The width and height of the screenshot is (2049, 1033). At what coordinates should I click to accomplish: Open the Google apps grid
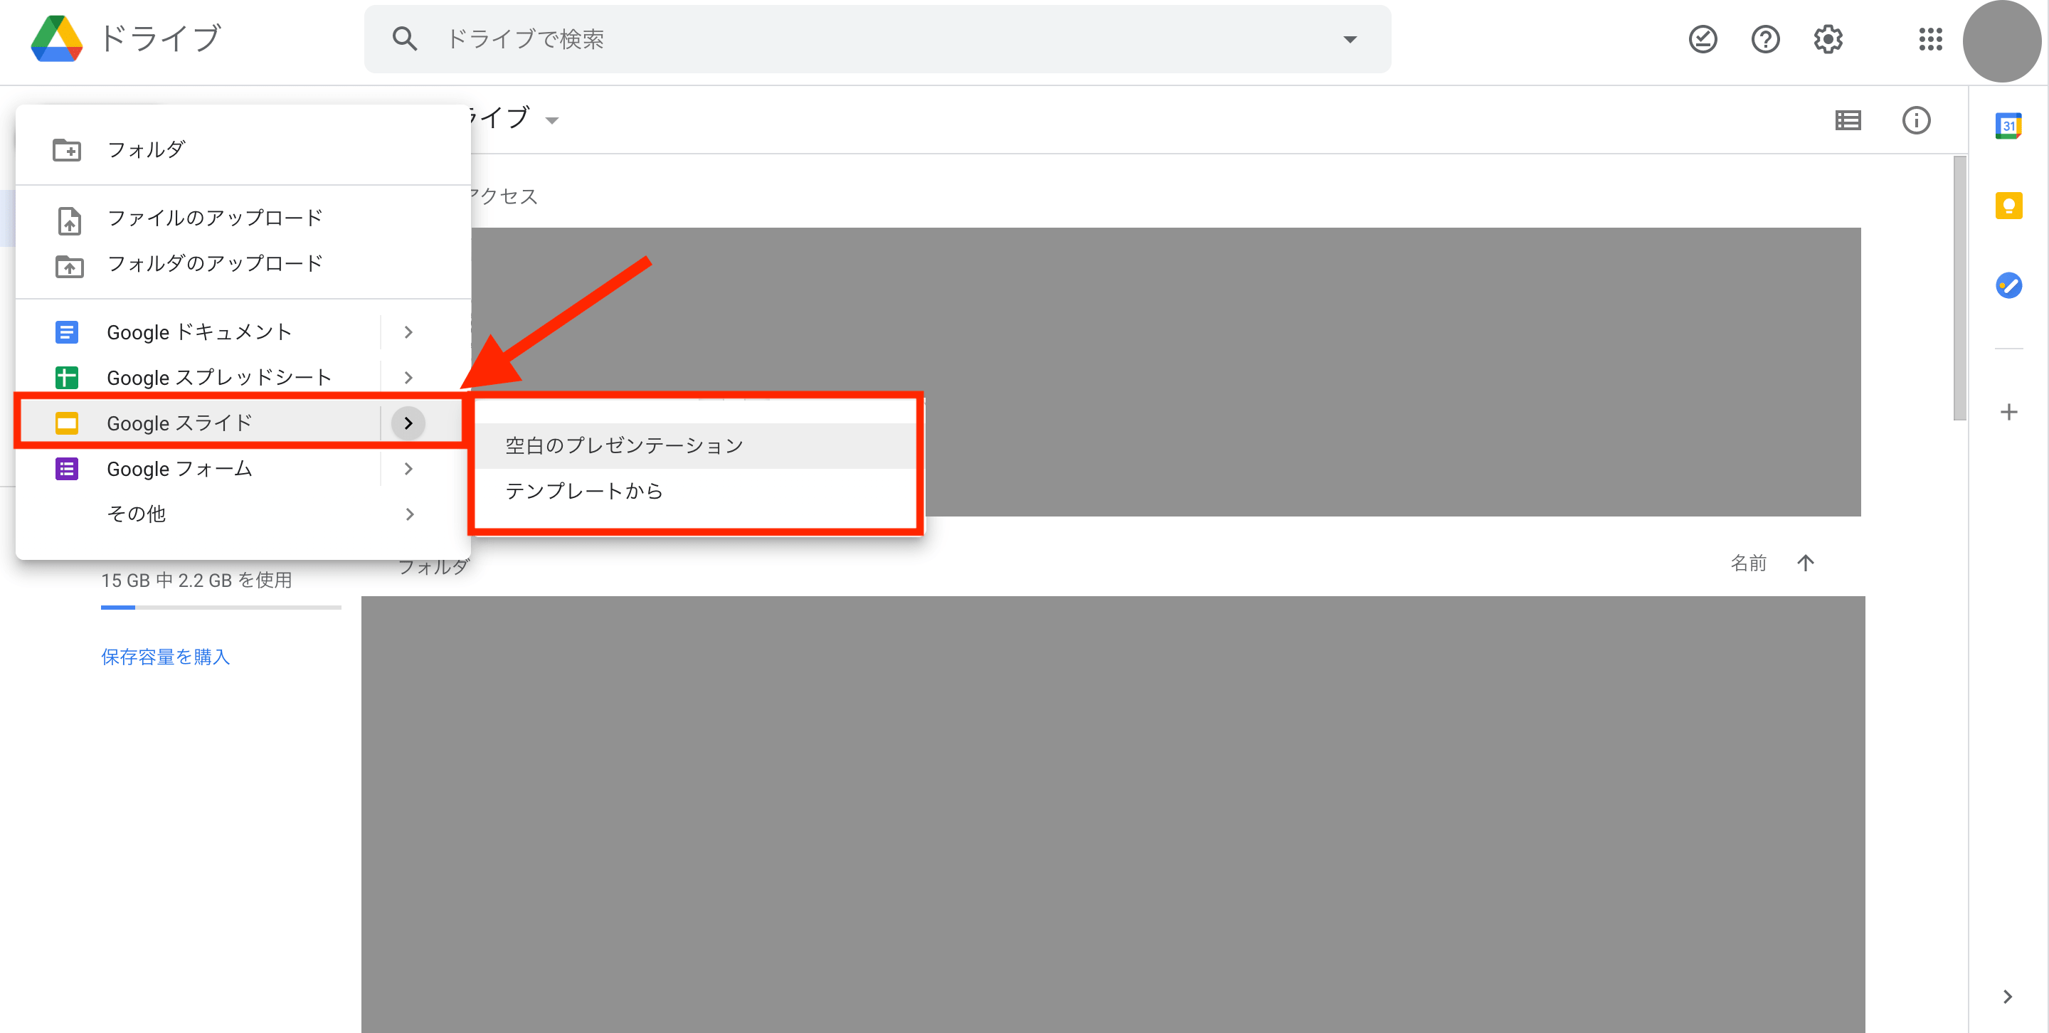pos(1930,39)
